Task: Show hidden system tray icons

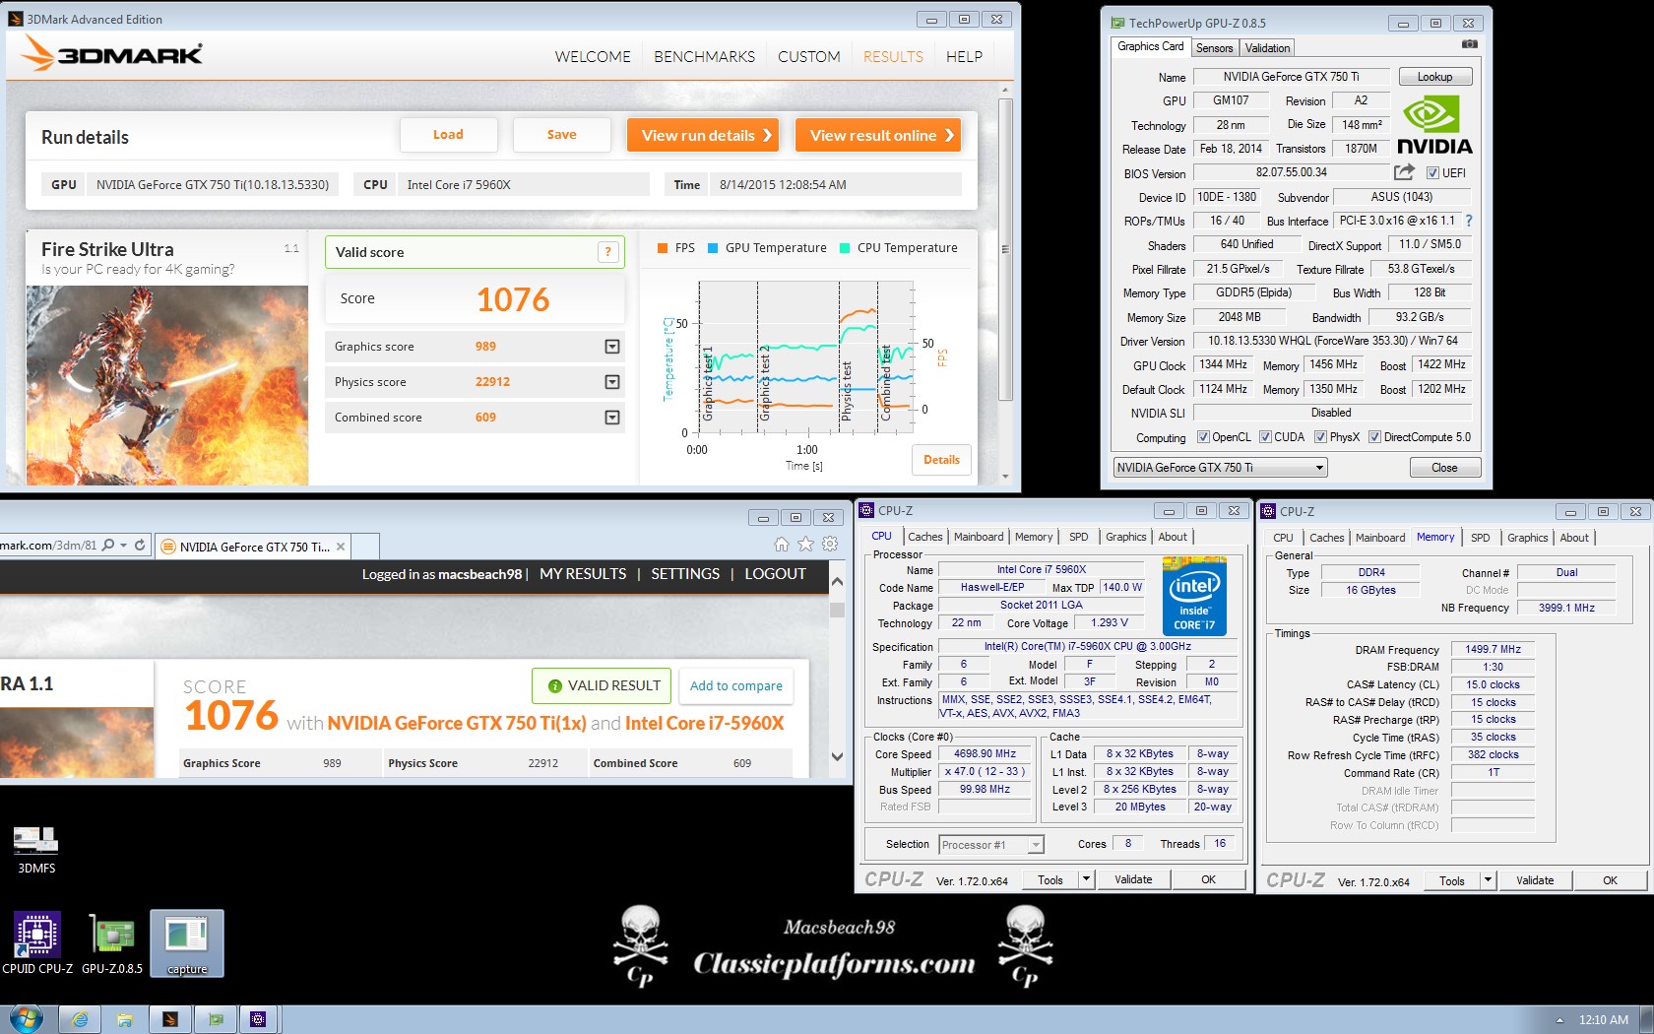Action: click(x=1559, y=1020)
